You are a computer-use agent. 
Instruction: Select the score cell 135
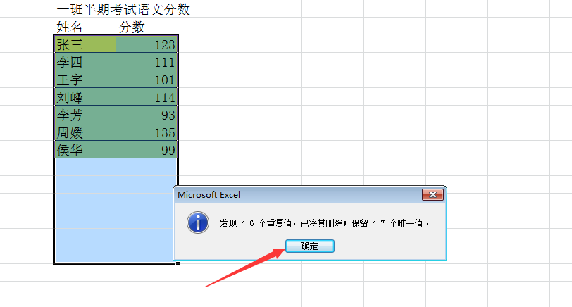(147, 132)
